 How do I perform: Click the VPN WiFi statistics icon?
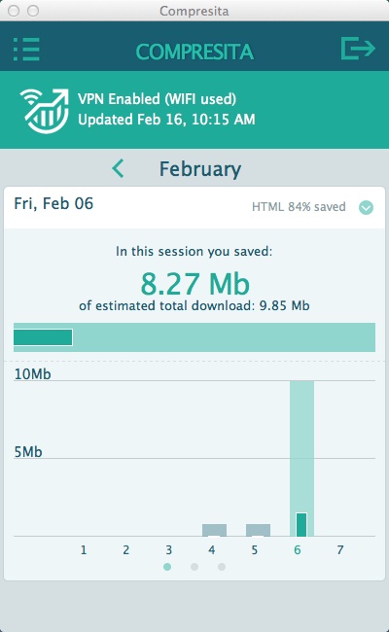click(45, 111)
